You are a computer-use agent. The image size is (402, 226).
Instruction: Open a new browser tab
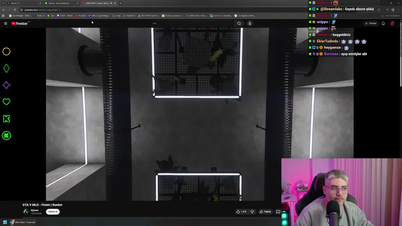click(120, 3)
